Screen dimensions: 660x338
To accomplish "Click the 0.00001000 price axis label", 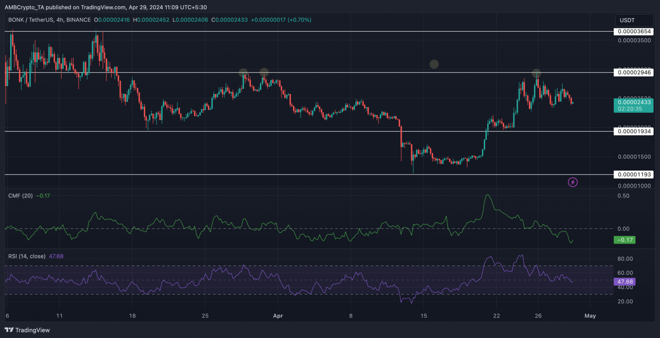I will [634, 186].
